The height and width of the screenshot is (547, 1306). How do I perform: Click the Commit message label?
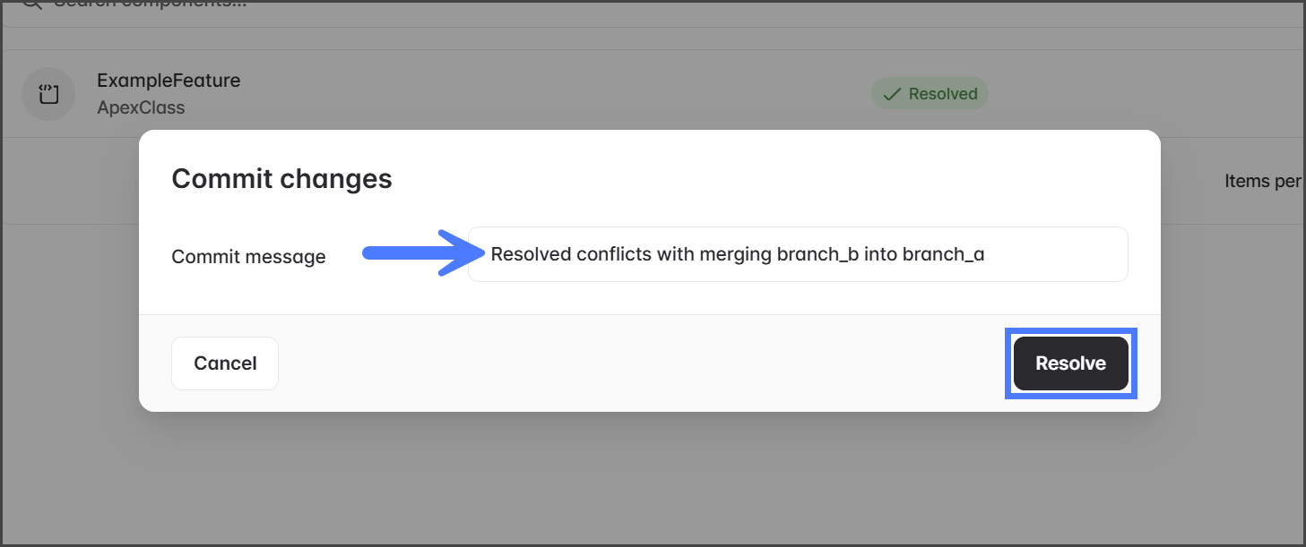tap(248, 257)
